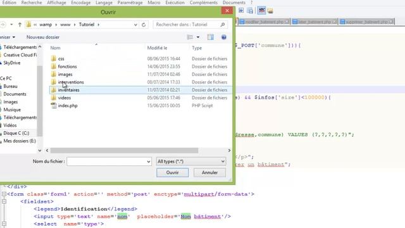This screenshot has height=228, width=405.
Task: Select Disque C (C:) in navigation pane
Action: (x=16, y=133)
